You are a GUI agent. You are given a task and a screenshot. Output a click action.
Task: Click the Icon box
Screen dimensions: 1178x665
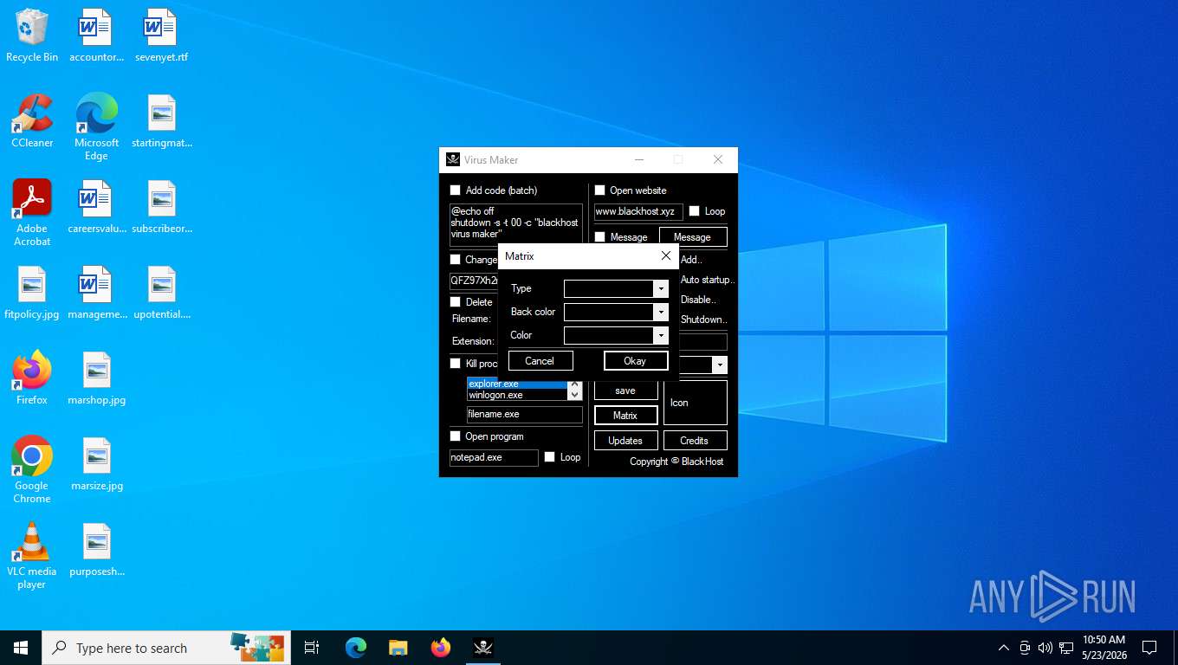[695, 403]
